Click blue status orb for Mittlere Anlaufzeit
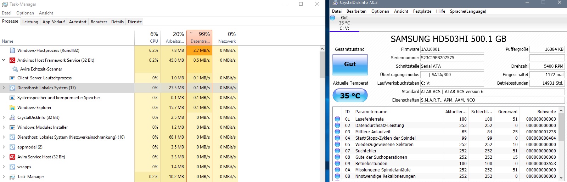567x182 pixels. [x=337, y=132]
